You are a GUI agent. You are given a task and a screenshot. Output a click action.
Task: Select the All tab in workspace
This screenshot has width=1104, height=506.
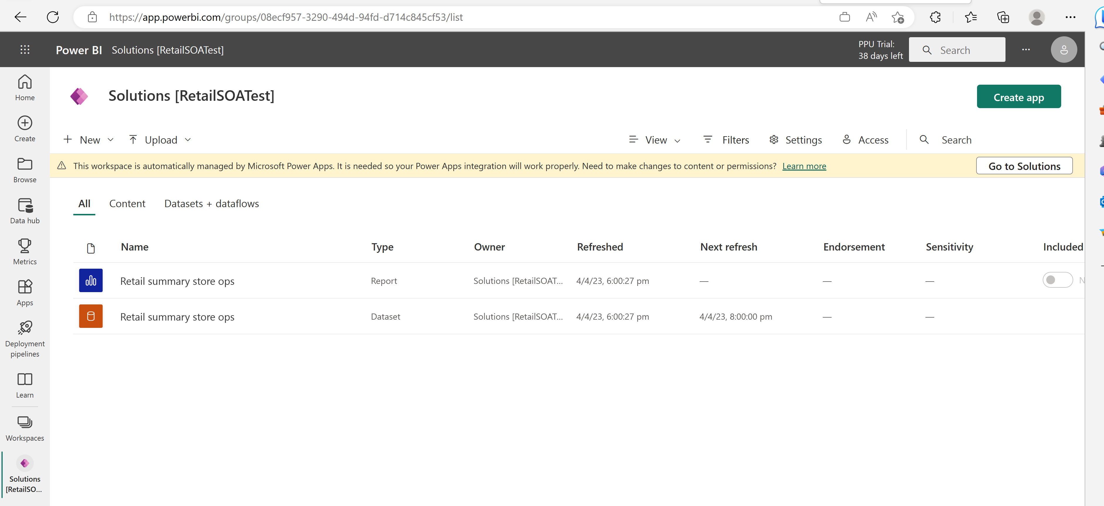(84, 203)
